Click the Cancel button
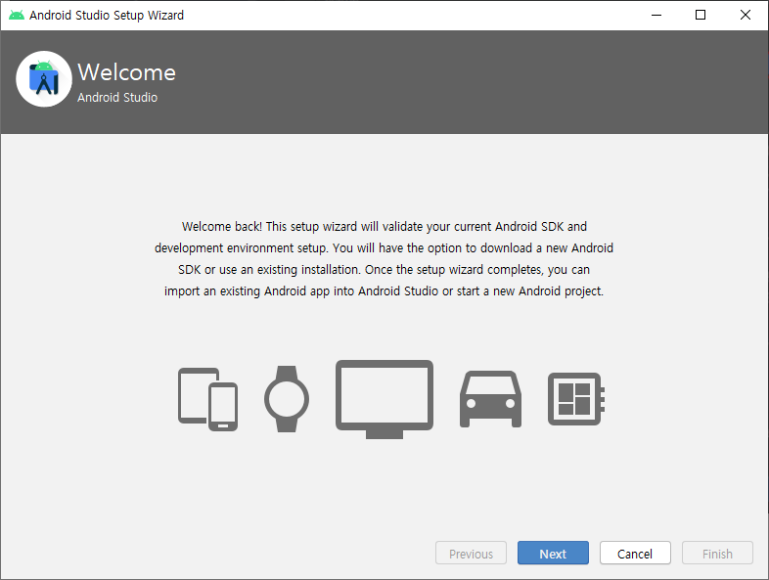This screenshot has height=580, width=769. coord(635,553)
